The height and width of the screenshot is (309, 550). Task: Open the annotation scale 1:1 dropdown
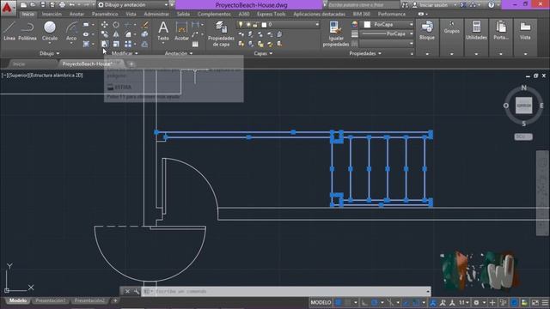coord(464,302)
